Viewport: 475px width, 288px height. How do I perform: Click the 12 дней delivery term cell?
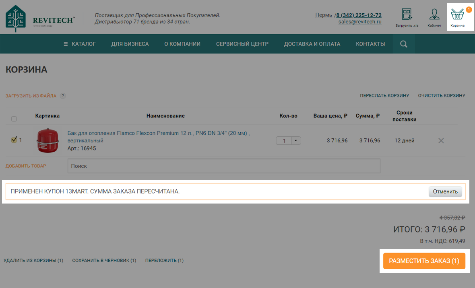click(405, 140)
